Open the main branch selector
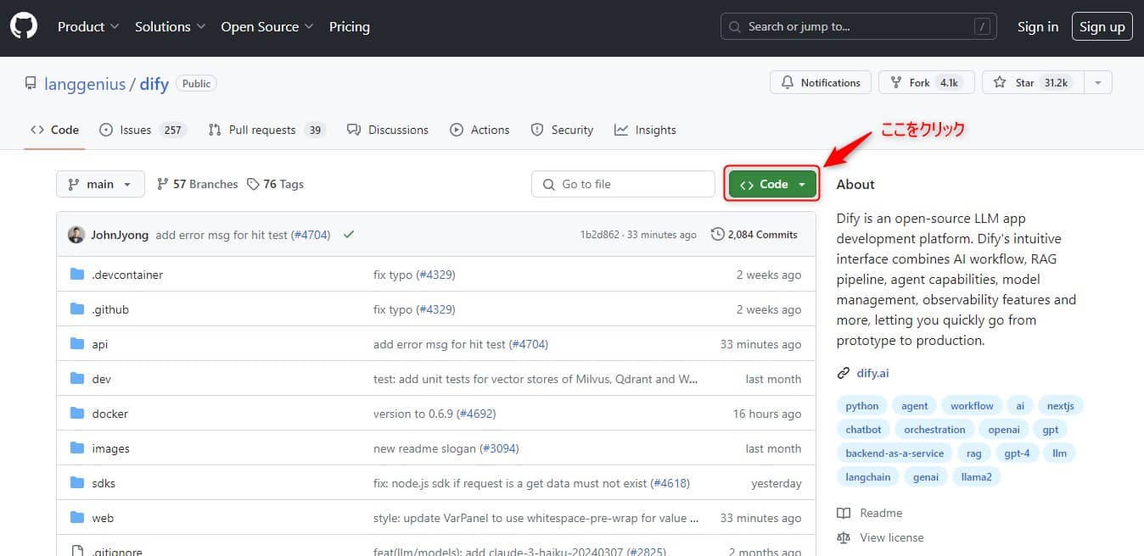 tap(100, 185)
